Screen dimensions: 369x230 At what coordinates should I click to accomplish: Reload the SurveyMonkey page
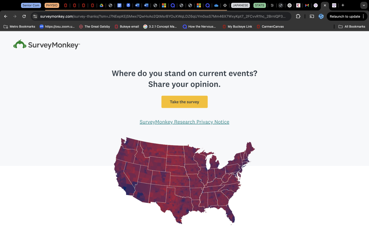point(24,16)
